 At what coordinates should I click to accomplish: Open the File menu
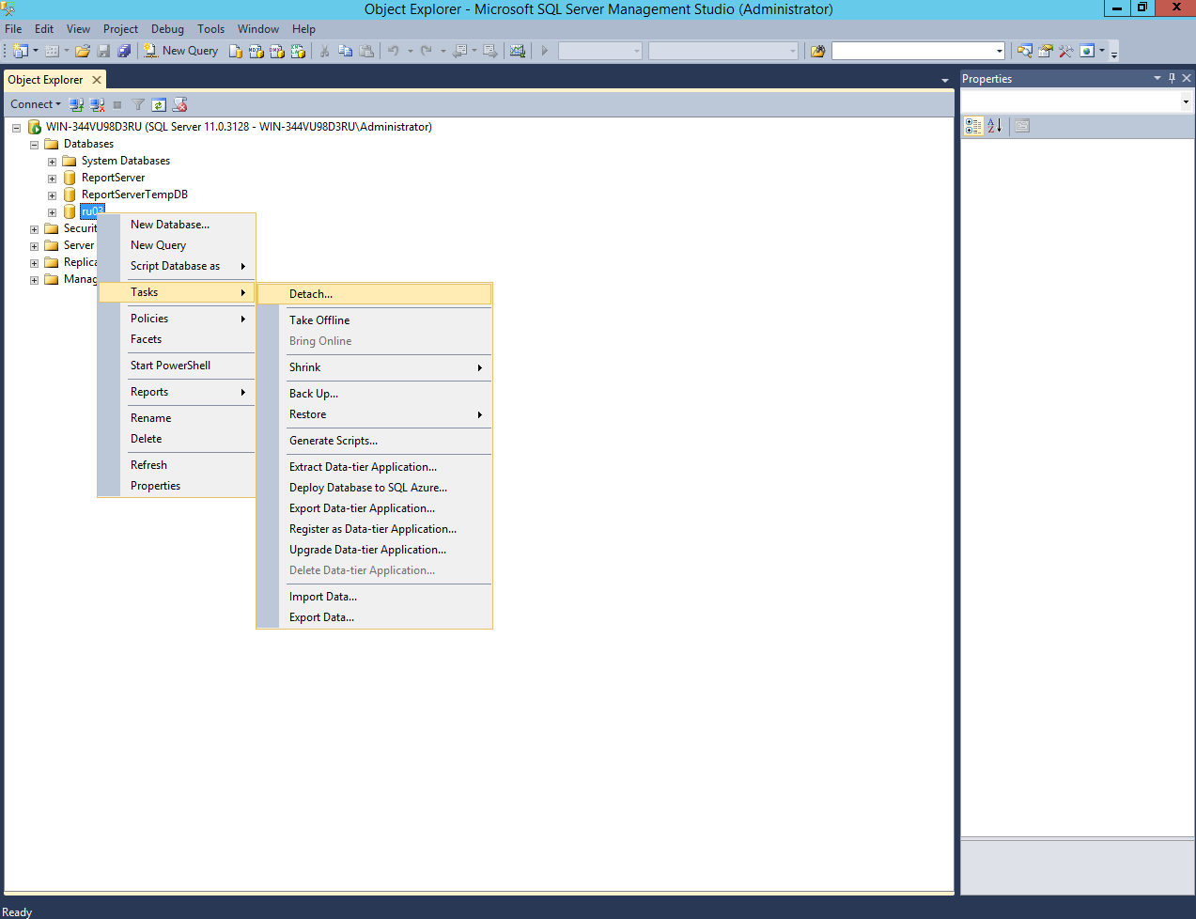[x=13, y=29]
